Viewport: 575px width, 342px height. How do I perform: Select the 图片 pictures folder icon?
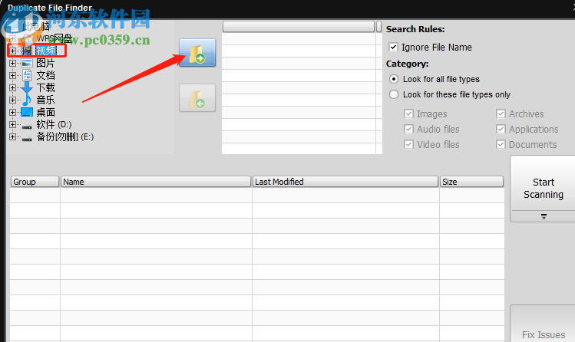click(x=27, y=63)
